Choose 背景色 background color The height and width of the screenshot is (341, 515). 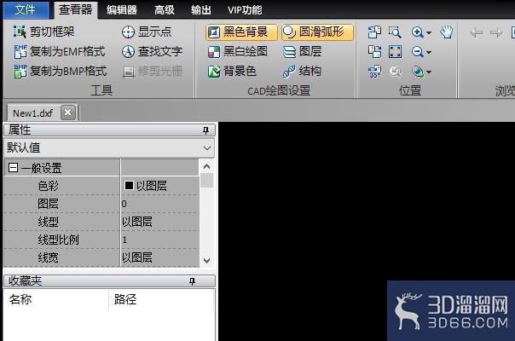[x=232, y=71]
